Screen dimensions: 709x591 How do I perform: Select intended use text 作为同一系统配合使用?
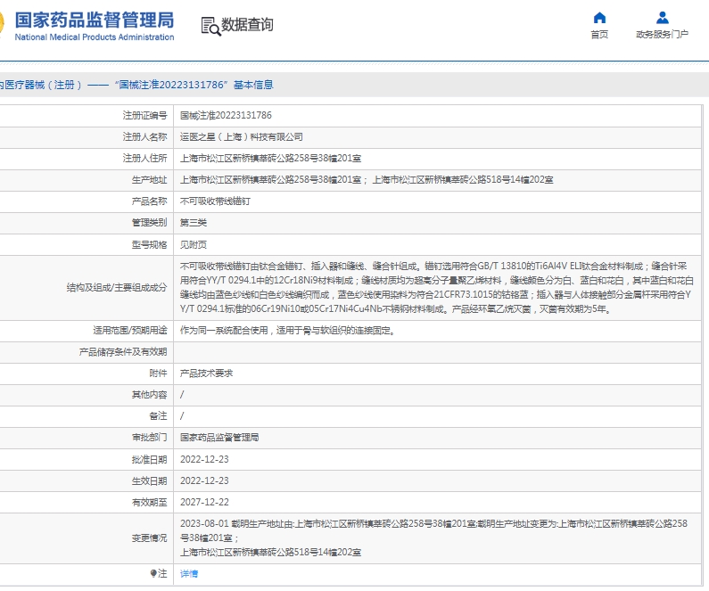point(224,331)
